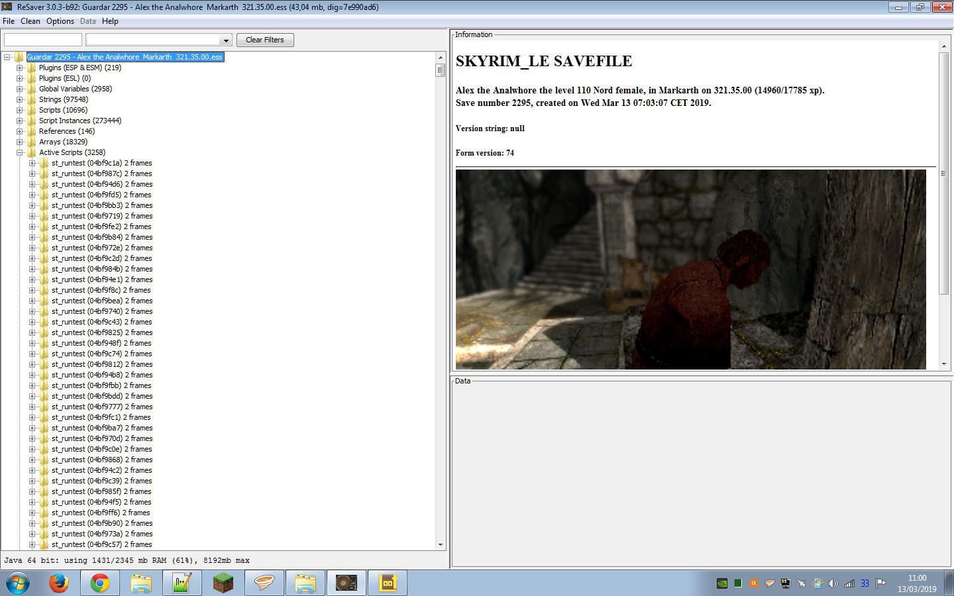Open the NVIDIA tray icon
Screen dimensions: 954x596
click(722, 583)
